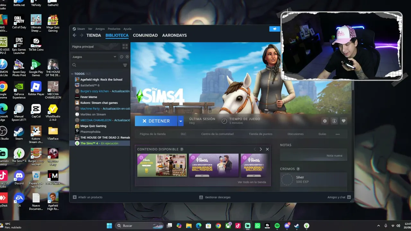Screen dimensions: 411x231
Task: Open the Epic Games Launcher desktop icon
Action: tap(19, 46)
